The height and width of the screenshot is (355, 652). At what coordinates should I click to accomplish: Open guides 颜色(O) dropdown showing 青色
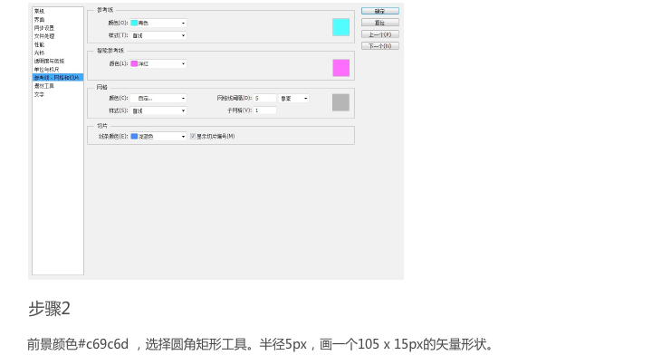[158, 23]
